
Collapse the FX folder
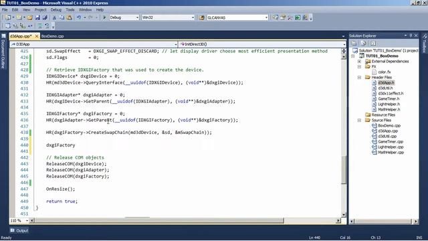click(360, 67)
